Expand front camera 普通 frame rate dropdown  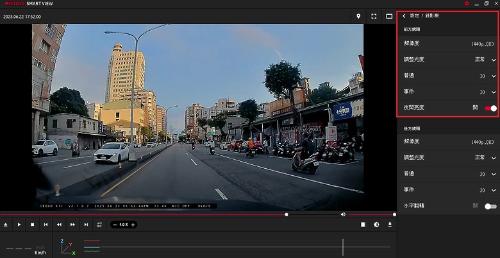(494, 76)
